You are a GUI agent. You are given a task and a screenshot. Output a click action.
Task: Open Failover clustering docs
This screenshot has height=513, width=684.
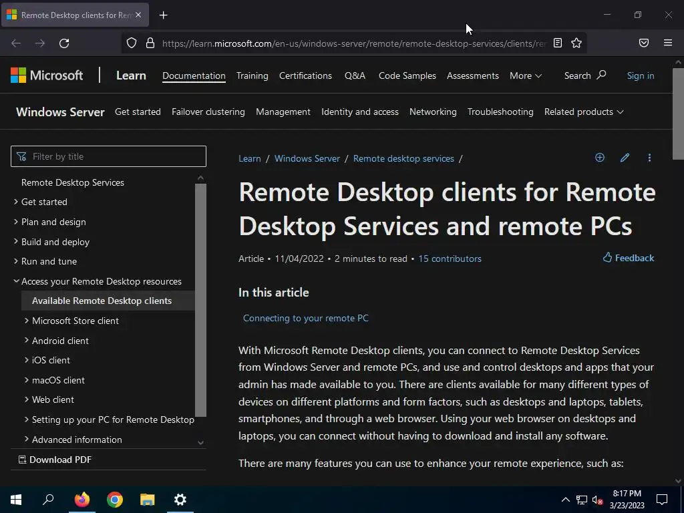pyautogui.click(x=208, y=112)
